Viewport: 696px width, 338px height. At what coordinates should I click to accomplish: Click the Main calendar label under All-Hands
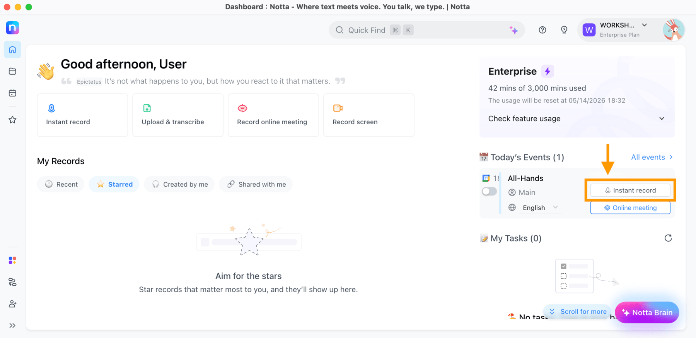(x=527, y=192)
